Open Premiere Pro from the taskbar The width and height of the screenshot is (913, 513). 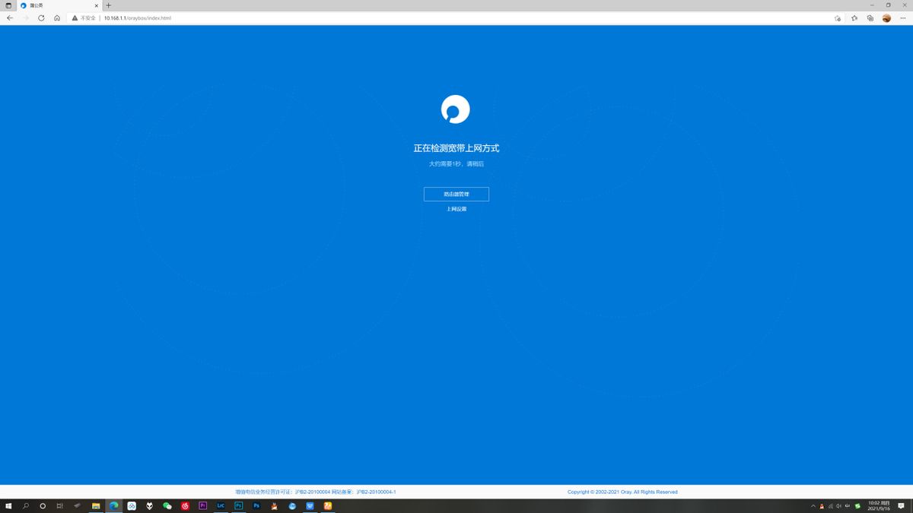pos(202,505)
